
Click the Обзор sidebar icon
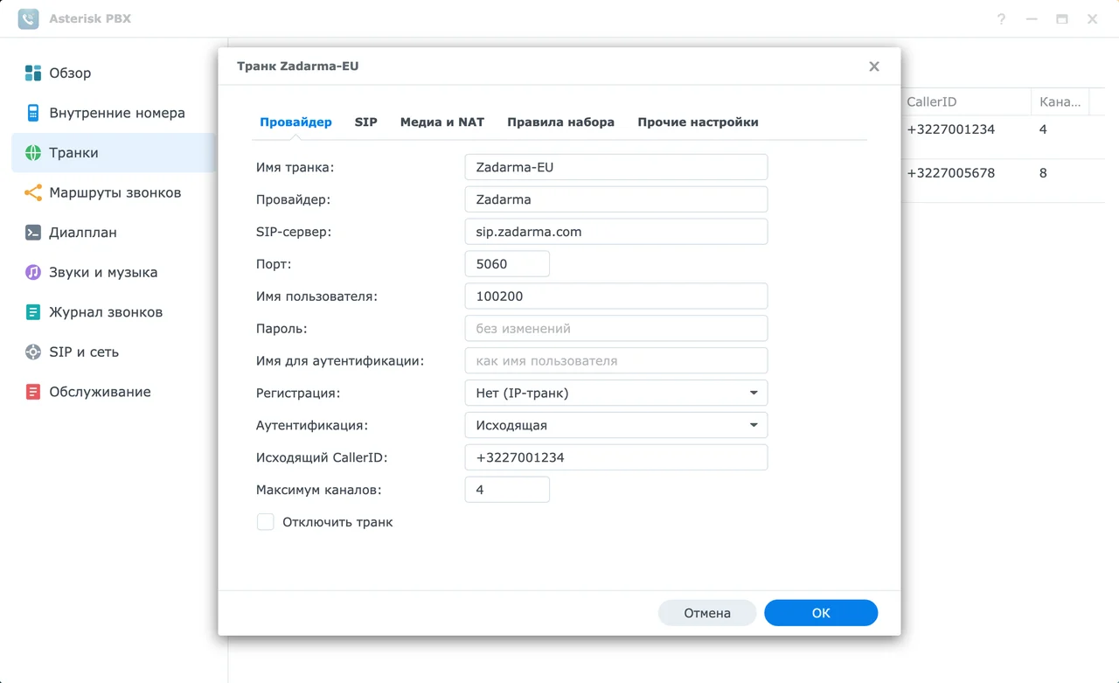(33, 73)
